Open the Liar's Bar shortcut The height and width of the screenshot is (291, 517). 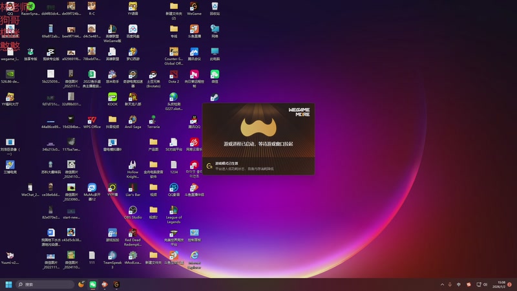[133, 189]
